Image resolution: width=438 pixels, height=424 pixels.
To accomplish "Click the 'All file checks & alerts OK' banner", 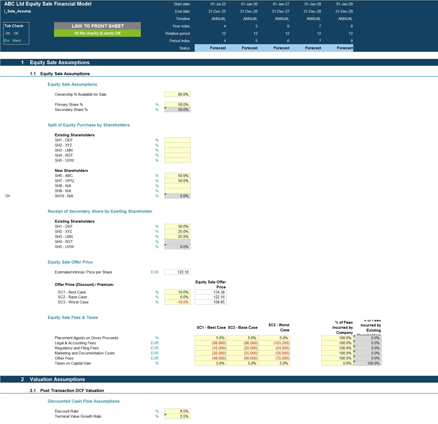I will [97, 33].
